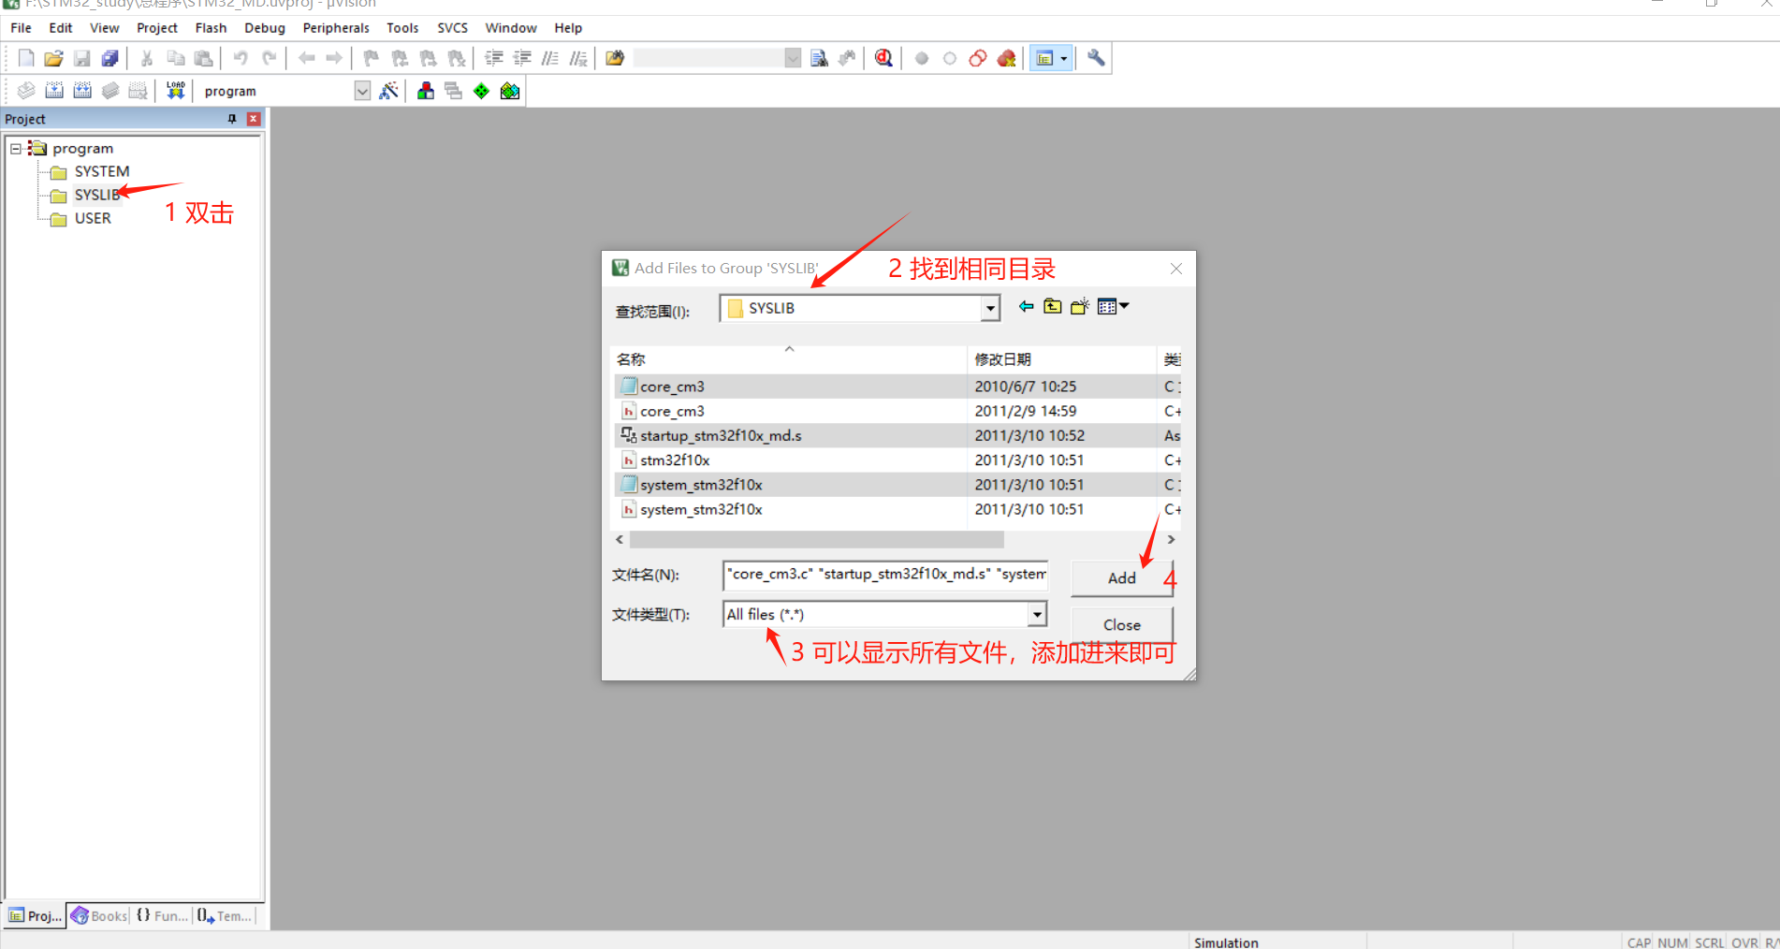Image resolution: width=1780 pixels, height=949 pixels.
Task: Open the find text combo box dropdown
Action: coord(793,58)
